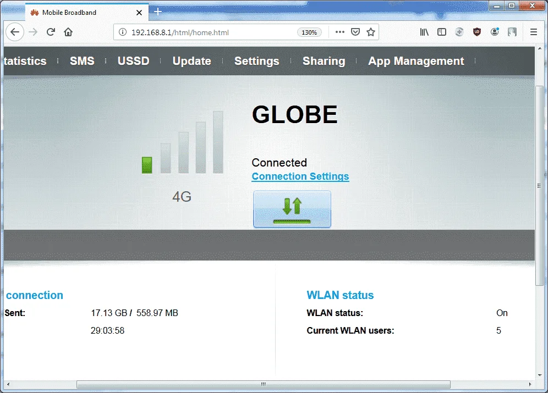Maximize the Firefox window
The image size is (548, 393).
(x=512, y=5)
